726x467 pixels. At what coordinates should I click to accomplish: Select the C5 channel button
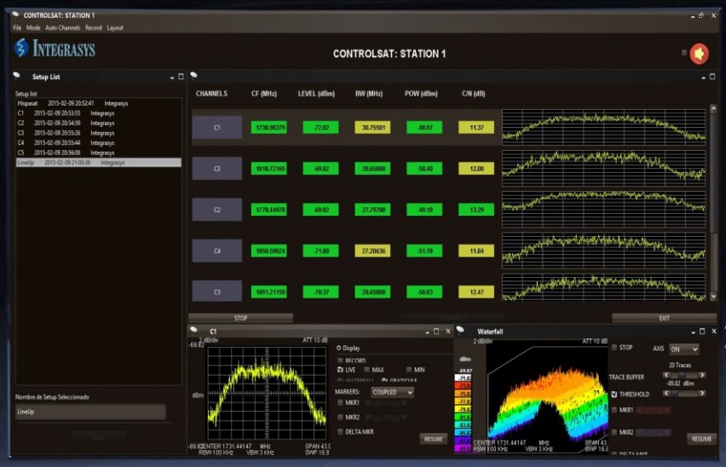[217, 291]
